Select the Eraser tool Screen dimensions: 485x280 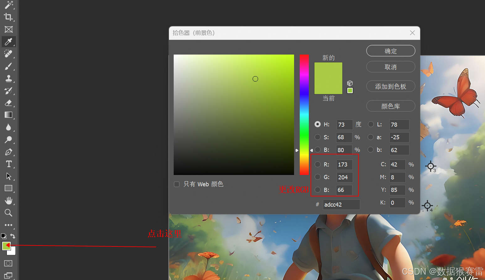(8, 103)
